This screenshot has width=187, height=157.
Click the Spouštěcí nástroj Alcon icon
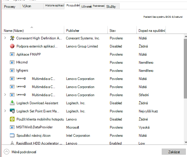coord(12,135)
